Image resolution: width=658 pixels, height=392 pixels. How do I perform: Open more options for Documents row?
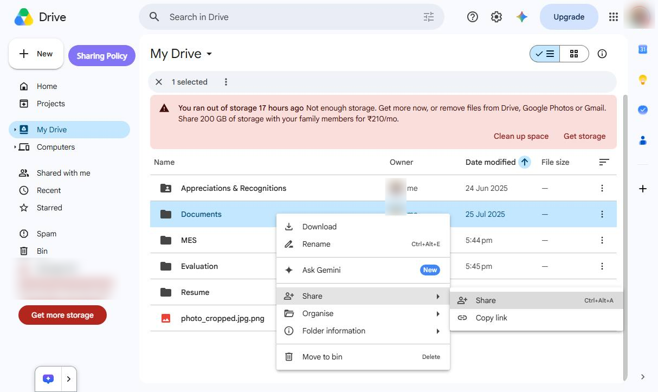pos(602,214)
